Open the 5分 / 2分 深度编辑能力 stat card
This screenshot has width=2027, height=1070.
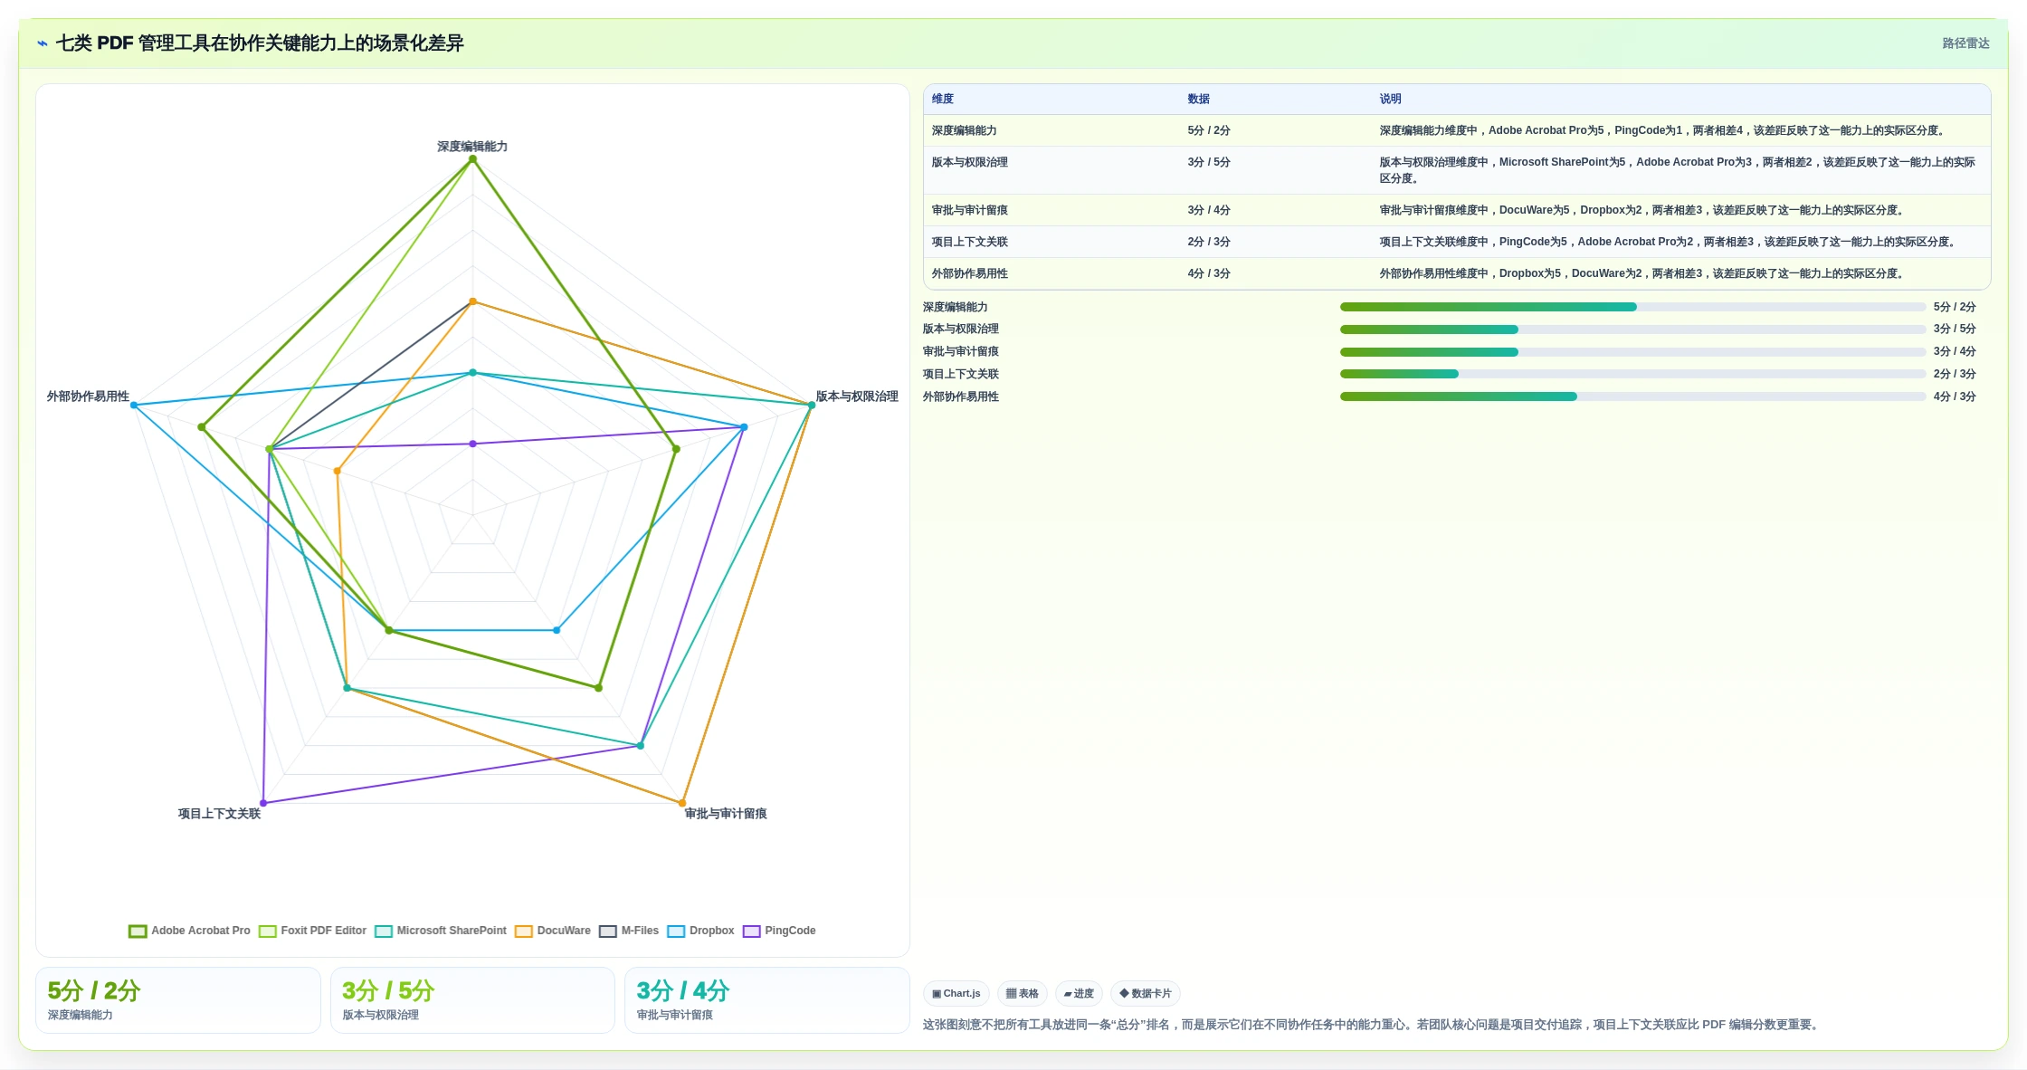pyautogui.click(x=178, y=1000)
